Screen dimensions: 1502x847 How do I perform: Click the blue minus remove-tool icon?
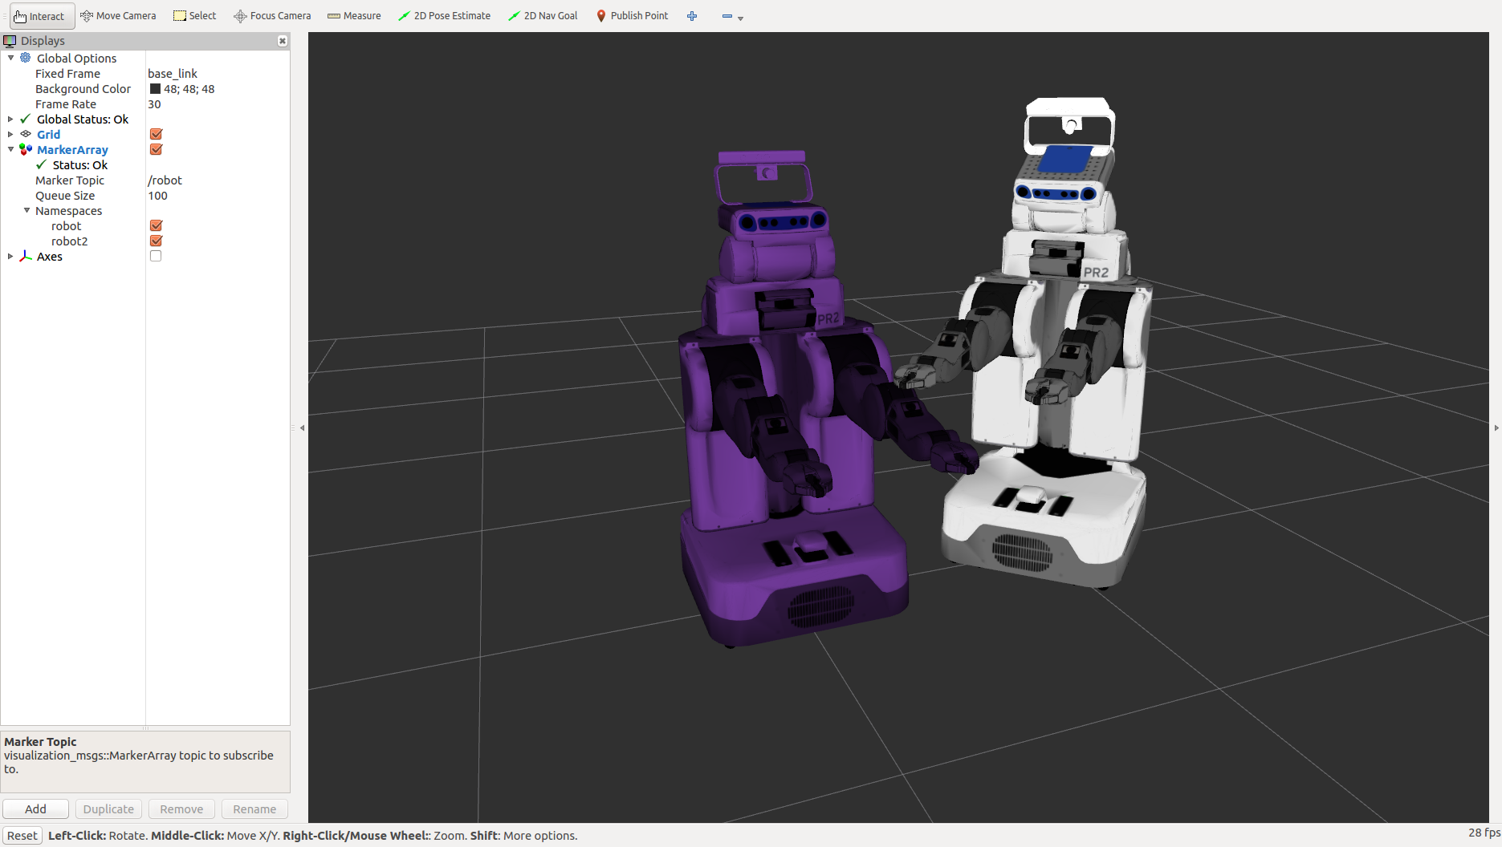727,16
